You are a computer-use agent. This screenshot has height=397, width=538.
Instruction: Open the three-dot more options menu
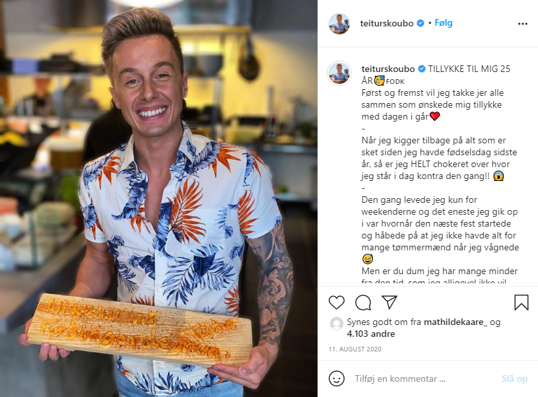click(x=523, y=24)
